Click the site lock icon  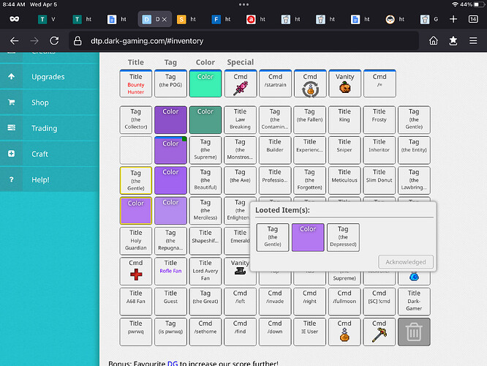(x=78, y=41)
